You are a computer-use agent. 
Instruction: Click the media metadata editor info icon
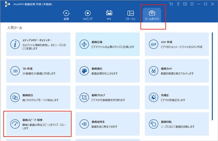(15, 44)
